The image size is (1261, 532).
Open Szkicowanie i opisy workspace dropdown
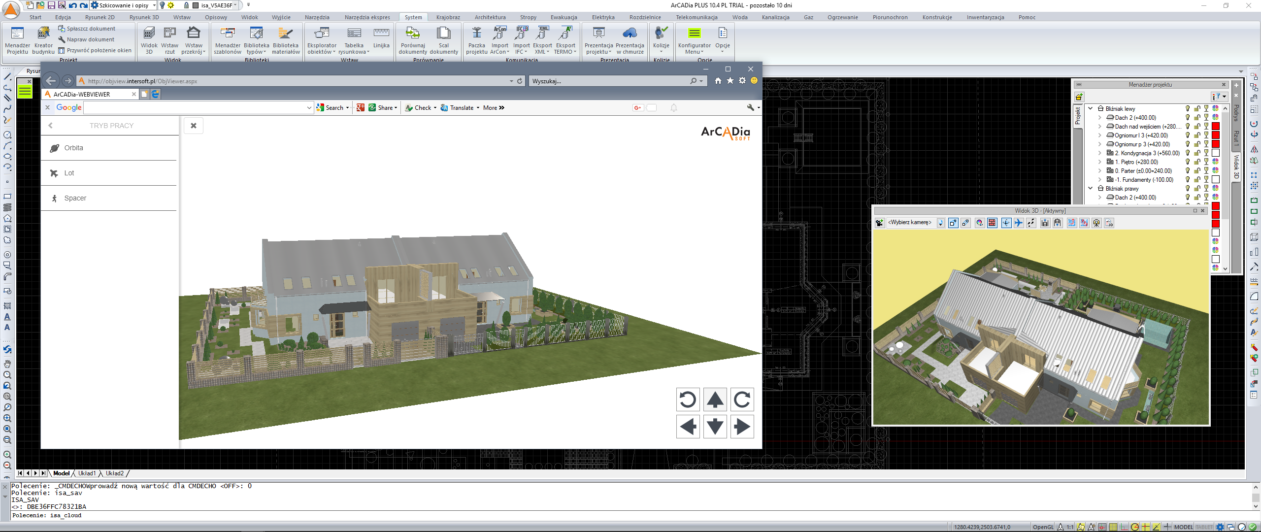coord(154,5)
